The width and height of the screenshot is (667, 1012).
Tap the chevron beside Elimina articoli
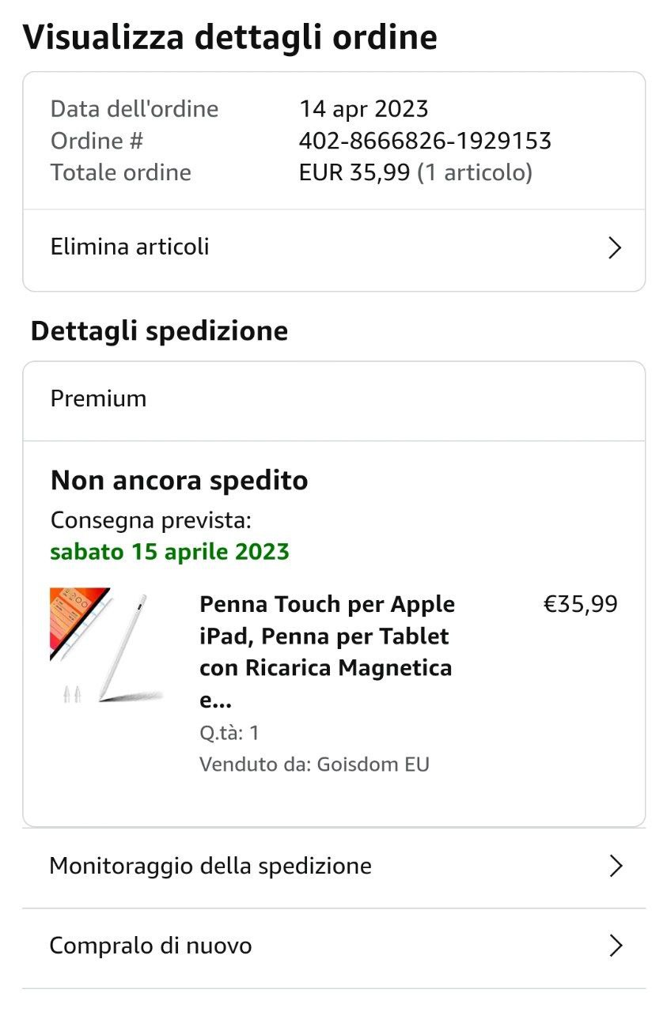pos(615,248)
